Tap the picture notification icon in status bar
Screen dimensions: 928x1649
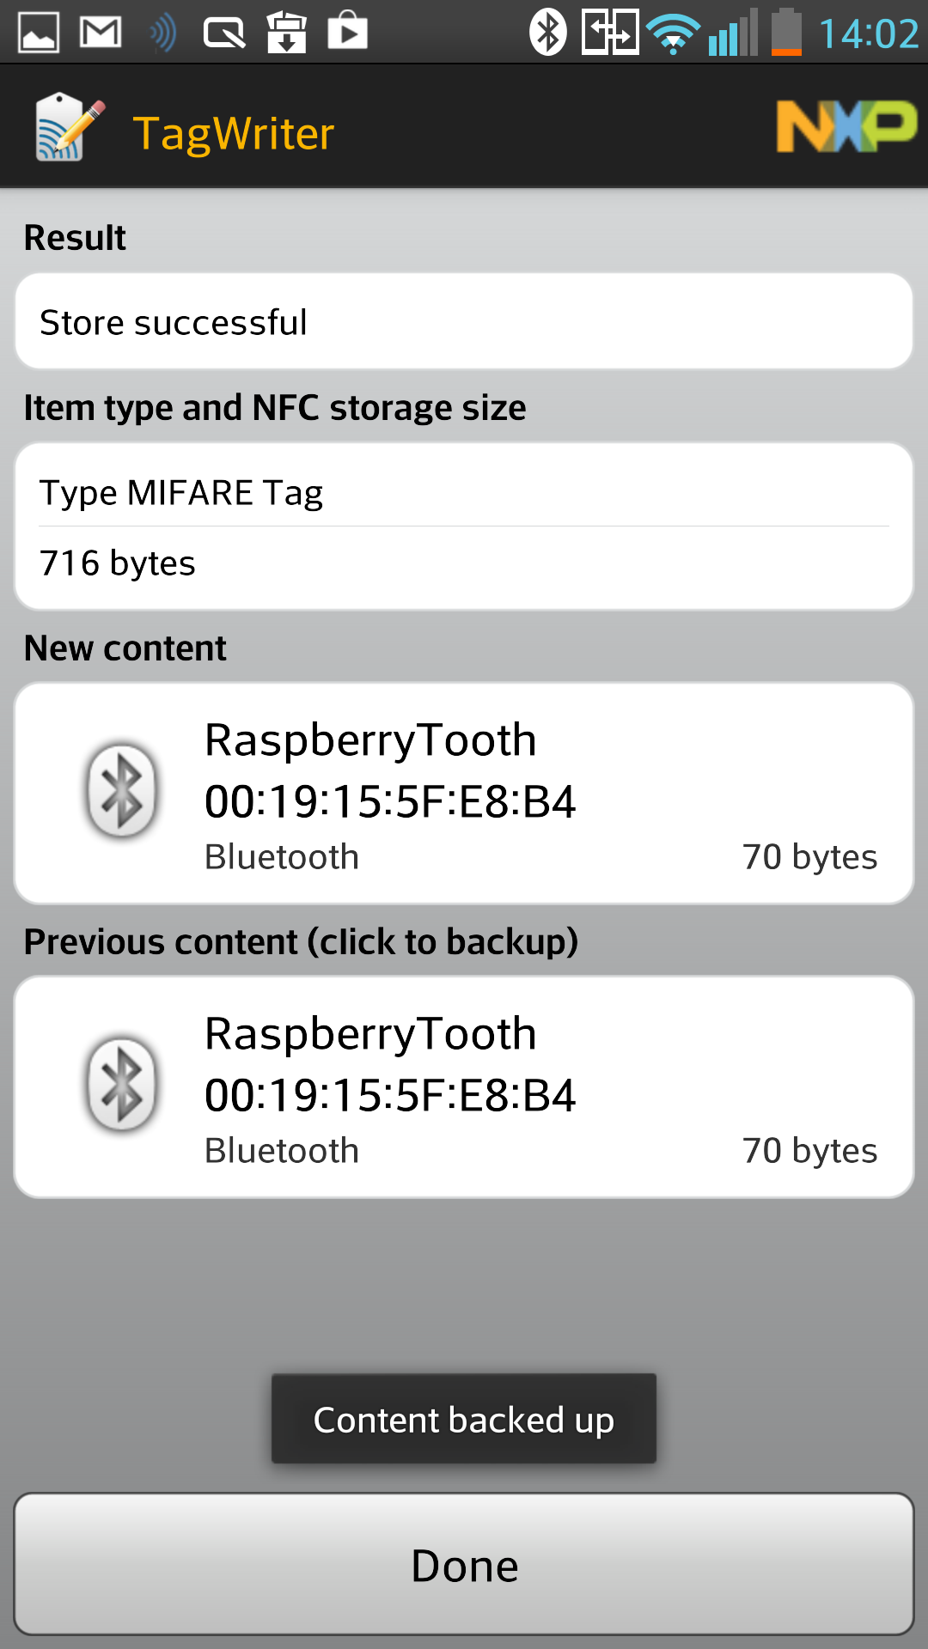pos(39,33)
